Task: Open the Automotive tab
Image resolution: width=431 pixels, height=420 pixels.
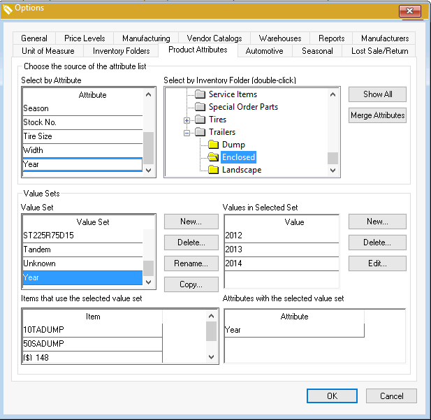Action: tap(265, 51)
